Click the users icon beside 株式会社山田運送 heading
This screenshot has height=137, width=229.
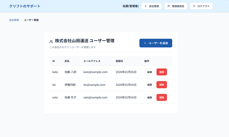(x=51, y=41)
